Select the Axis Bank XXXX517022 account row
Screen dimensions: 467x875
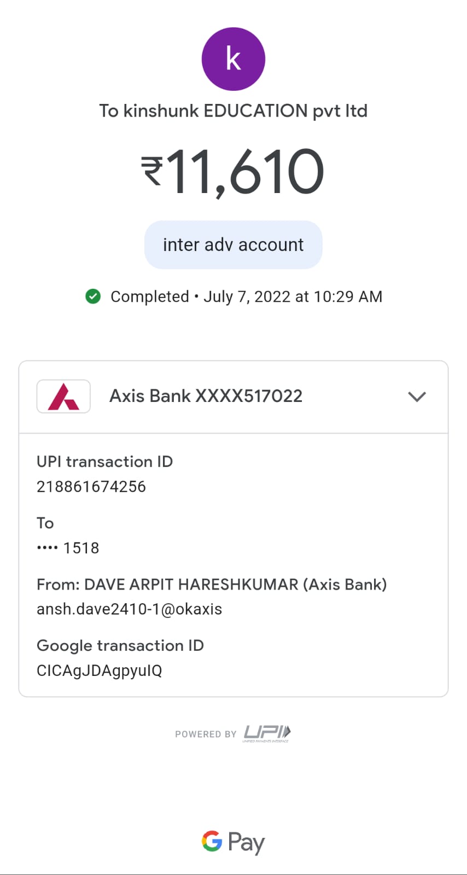pos(206,396)
